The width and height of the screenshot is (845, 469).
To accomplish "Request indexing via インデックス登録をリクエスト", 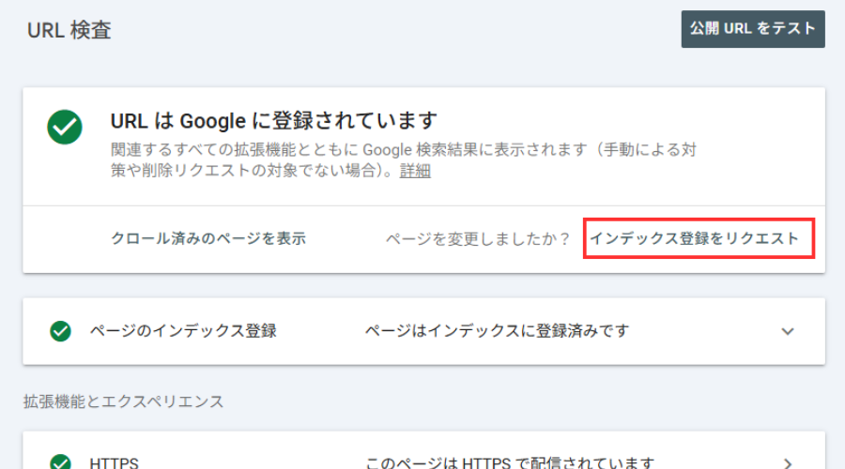I will (x=695, y=238).
